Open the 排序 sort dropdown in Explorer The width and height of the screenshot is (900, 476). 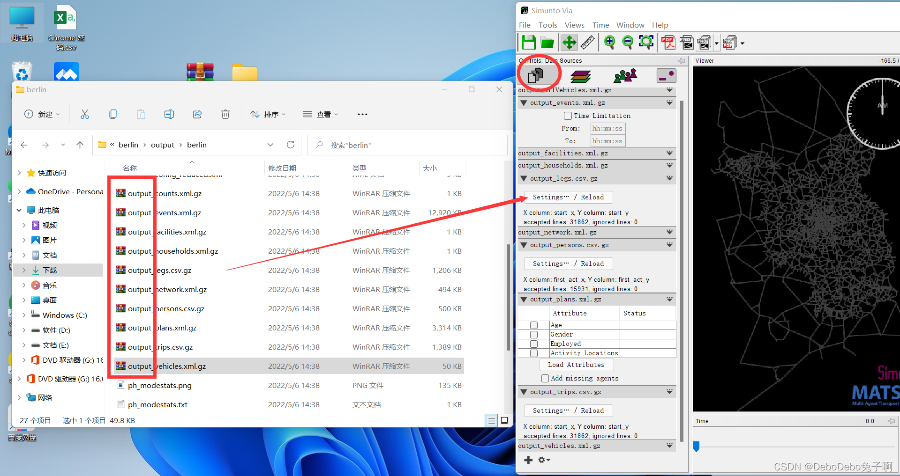coord(268,114)
